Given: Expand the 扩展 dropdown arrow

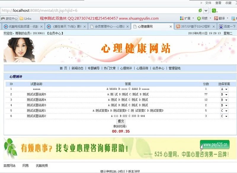Looking at the screenshot, I should 193,18.
